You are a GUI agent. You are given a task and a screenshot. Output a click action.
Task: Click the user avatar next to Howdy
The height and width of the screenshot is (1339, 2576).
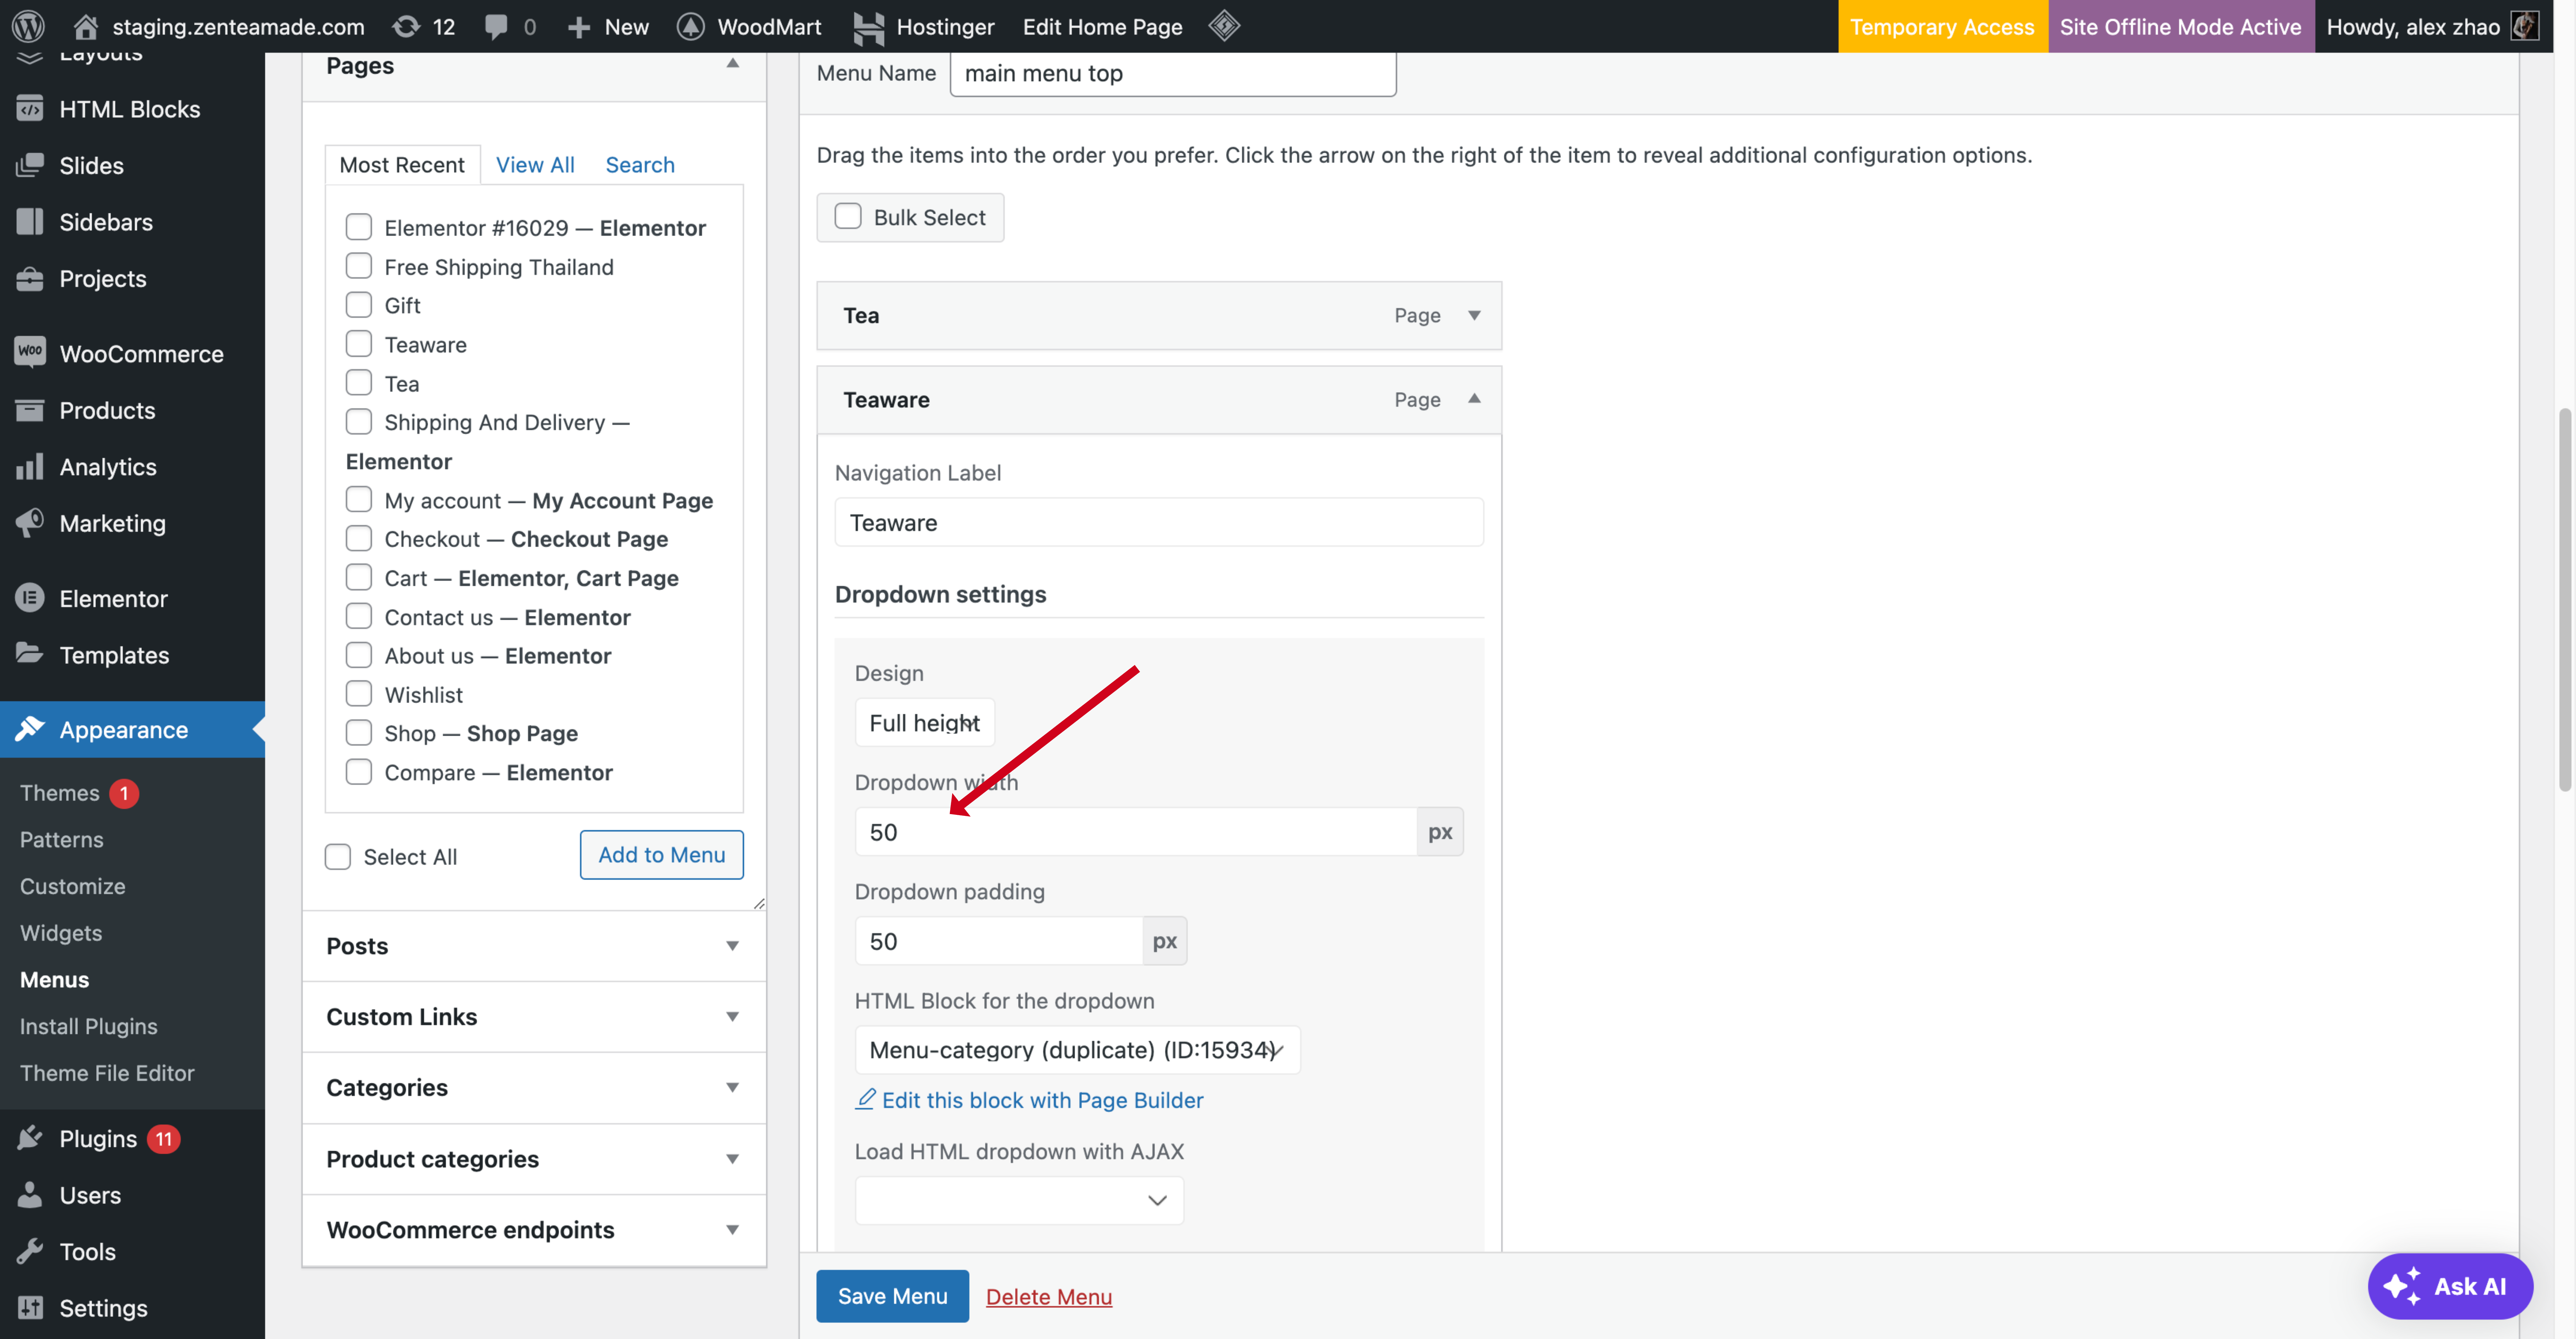pos(2525,26)
